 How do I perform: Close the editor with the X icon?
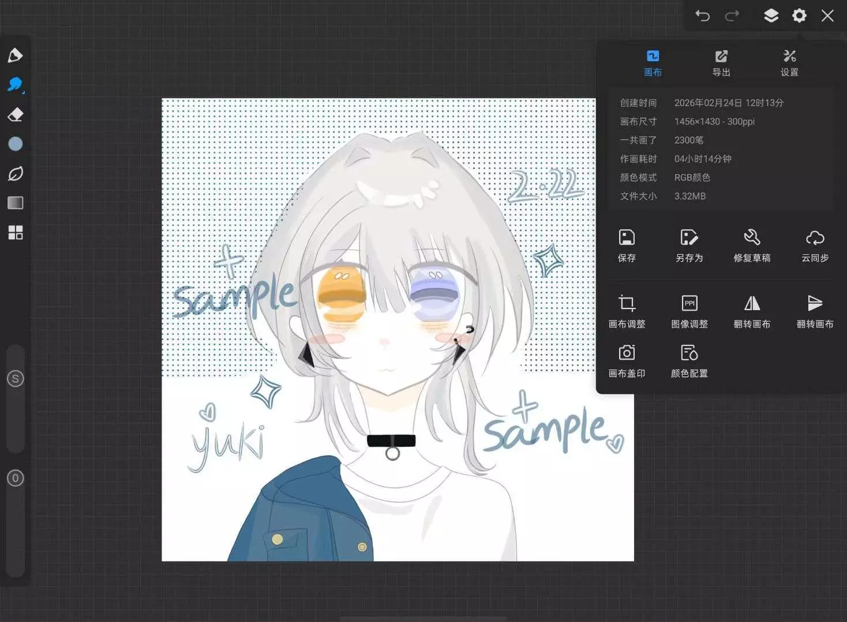tap(827, 16)
